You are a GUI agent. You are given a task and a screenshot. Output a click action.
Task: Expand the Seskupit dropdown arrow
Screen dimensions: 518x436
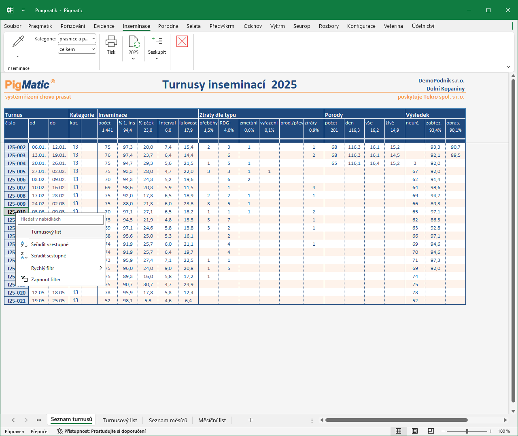(x=157, y=59)
